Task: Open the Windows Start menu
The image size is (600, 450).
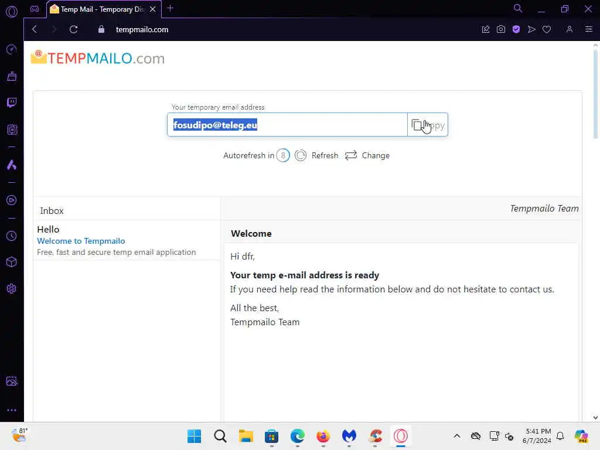Action: click(195, 436)
